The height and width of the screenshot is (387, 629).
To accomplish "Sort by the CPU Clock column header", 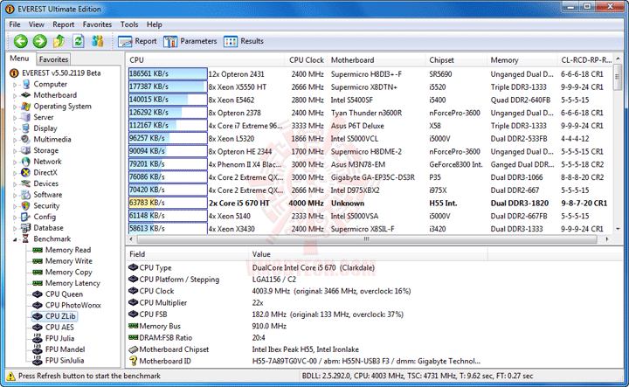I will [306, 60].
